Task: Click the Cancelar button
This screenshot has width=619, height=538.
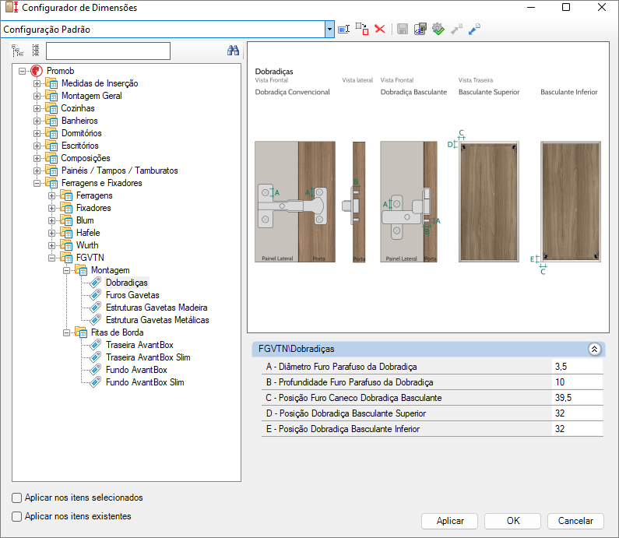Action: click(575, 521)
